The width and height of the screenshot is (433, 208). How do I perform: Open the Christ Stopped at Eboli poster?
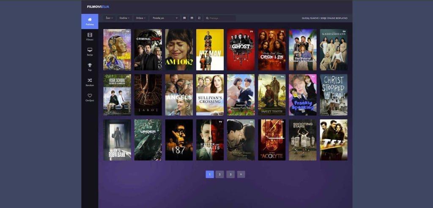point(334,95)
